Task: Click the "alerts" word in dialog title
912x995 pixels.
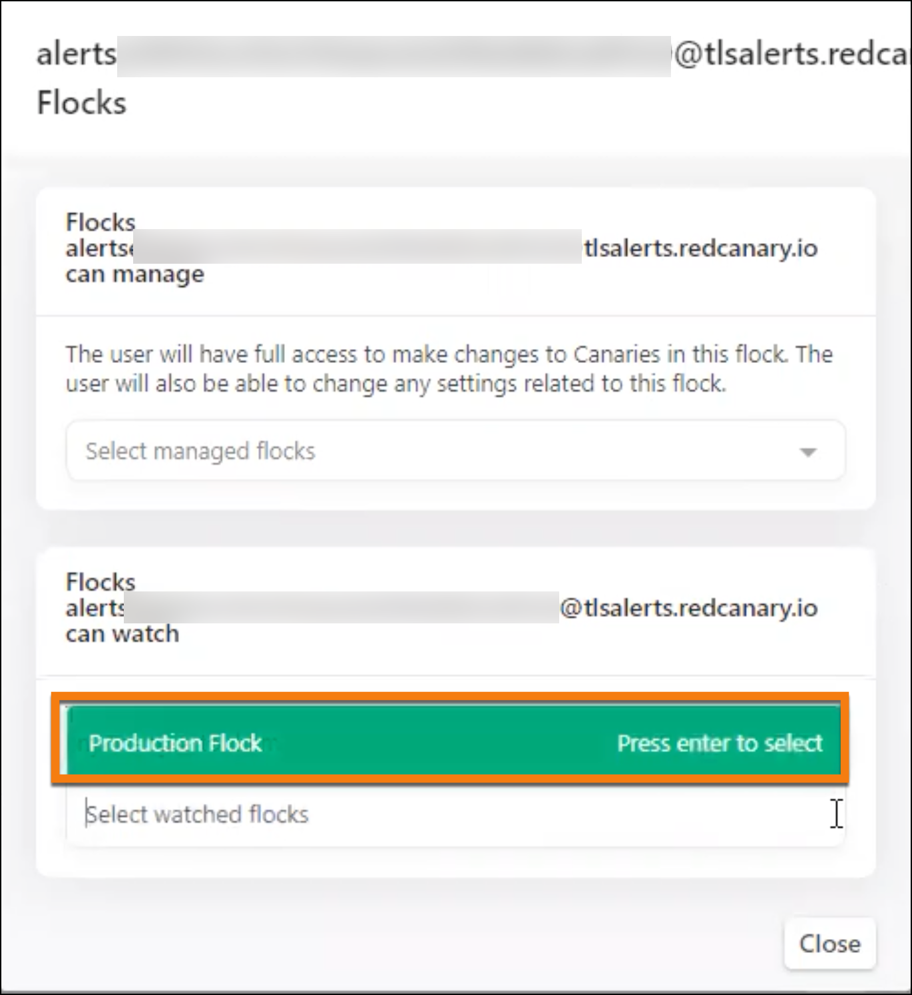Action: tap(77, 55)
